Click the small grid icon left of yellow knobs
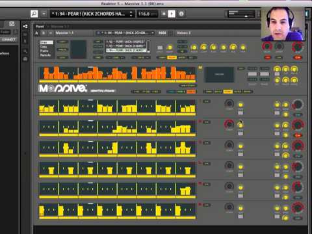The height and width of the screenshot is (234, 312). click(160, 47)
